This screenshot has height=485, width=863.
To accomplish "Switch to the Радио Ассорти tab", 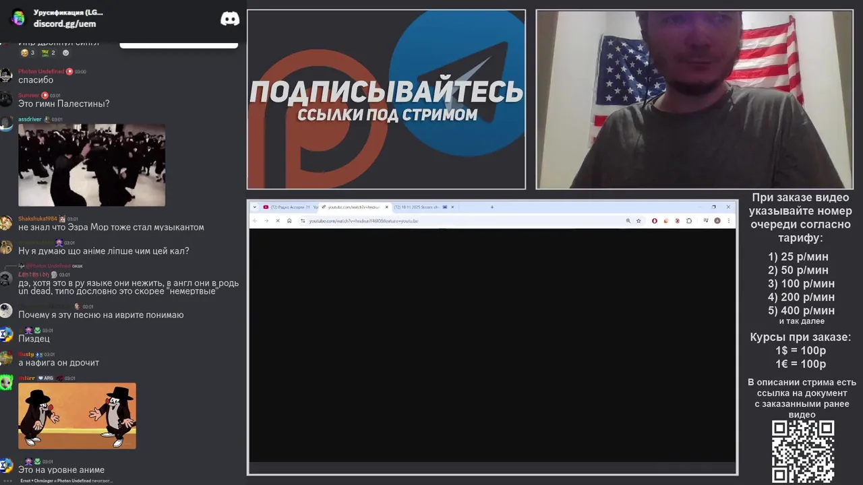I will 289,207.
